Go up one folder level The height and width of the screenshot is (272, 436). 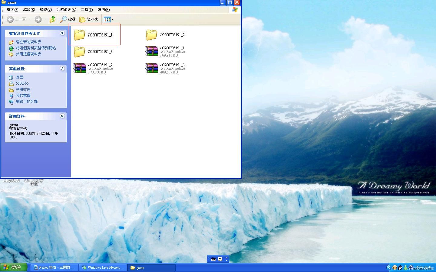tap(53, 19)
